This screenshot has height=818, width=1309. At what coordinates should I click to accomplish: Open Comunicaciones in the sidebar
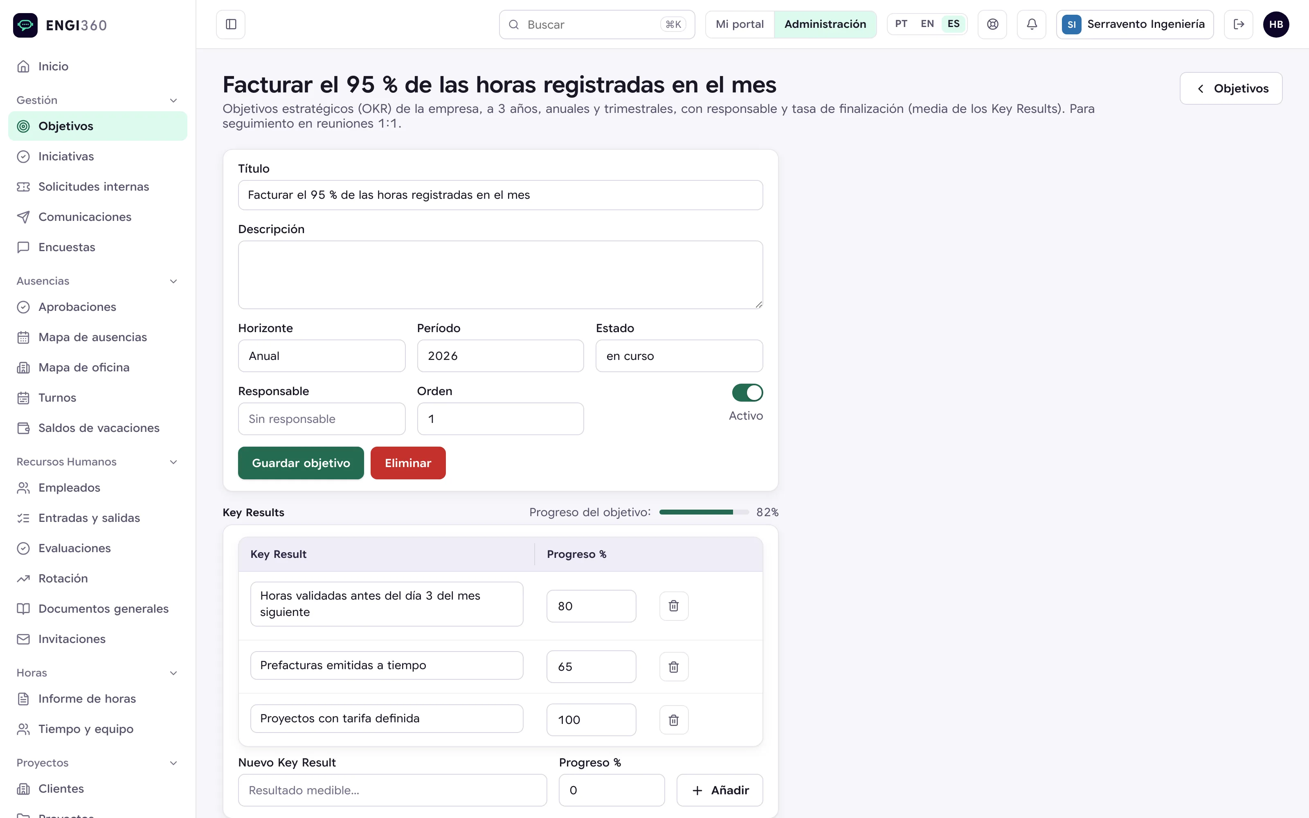tap(98, 217)
